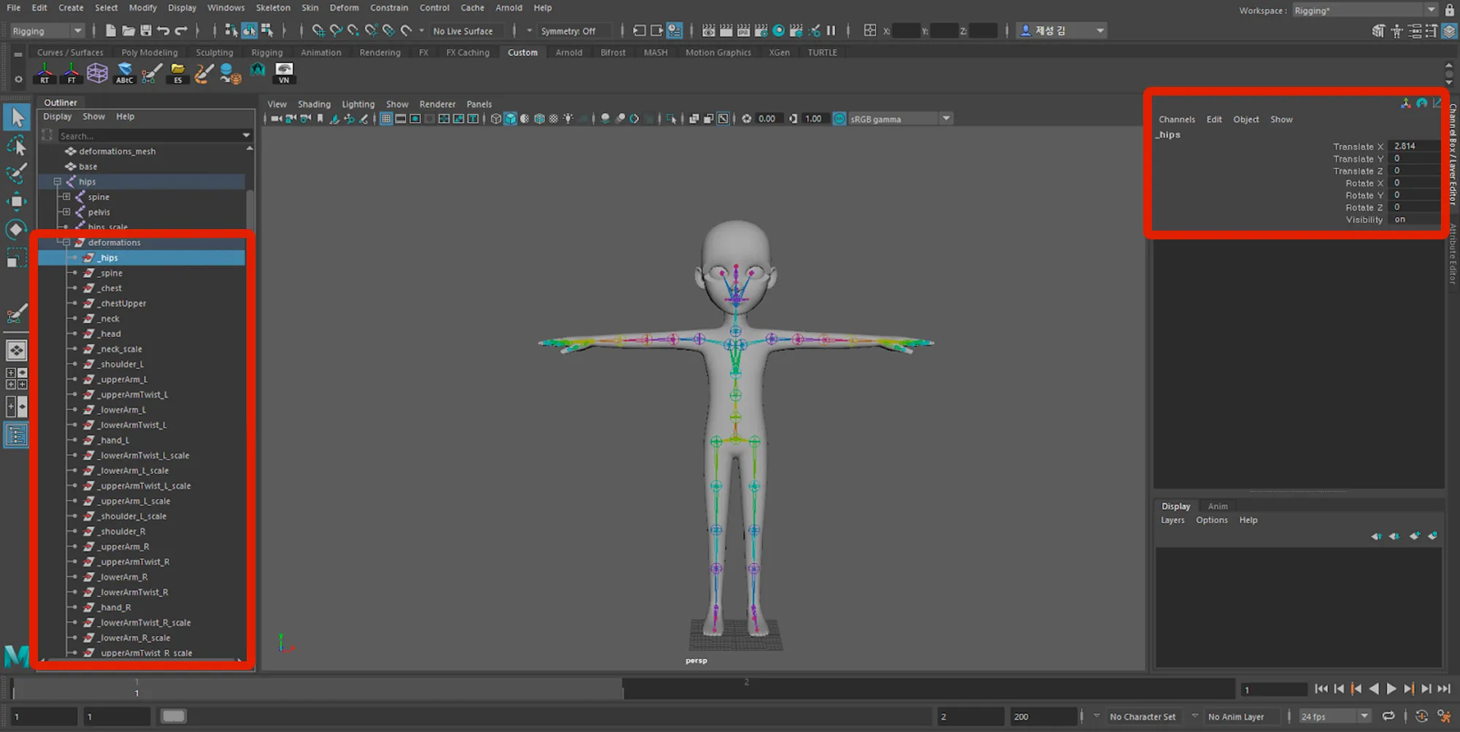Image resolution: width=1460 pixels, height=732 pixels.
Task: Switch to the Rigging shelf tab
Action: [266, 53]
